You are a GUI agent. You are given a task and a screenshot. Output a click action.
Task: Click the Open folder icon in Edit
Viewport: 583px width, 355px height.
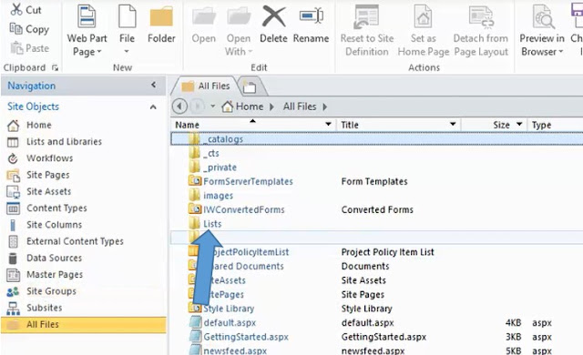[x=204, y=17]
